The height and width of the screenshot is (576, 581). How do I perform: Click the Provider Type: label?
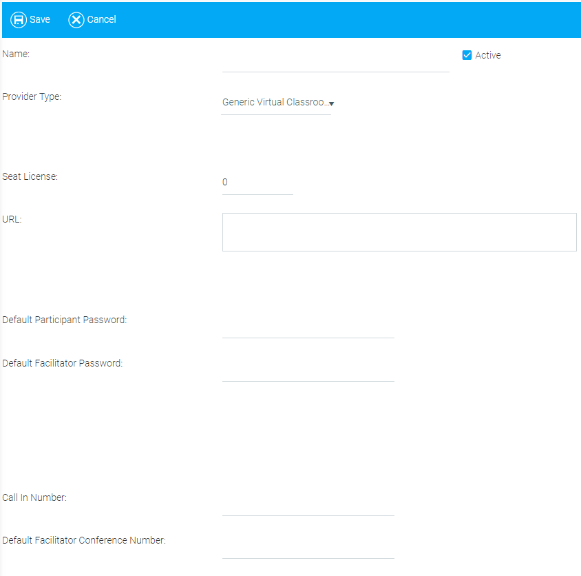(32, 96)
